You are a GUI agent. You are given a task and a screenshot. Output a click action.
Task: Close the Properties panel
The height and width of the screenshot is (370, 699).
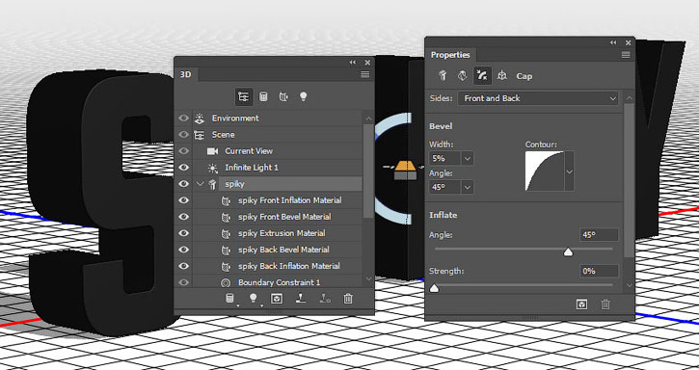[628, 42]
